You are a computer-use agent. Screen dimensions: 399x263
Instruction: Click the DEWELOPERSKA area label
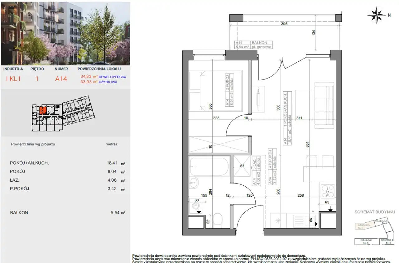112,77
